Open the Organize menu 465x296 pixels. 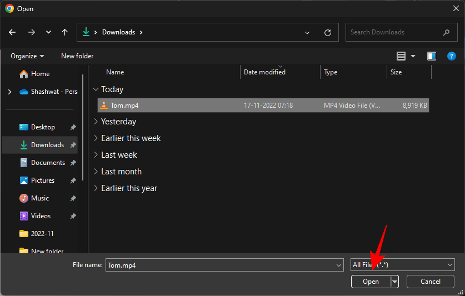[x=27, y=56]
